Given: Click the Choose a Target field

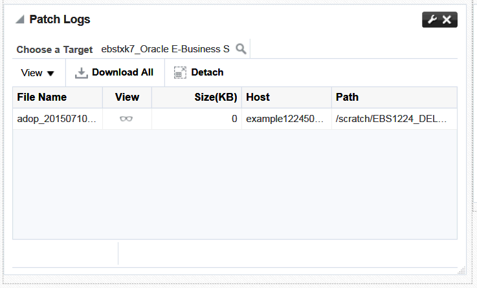Looking at the screenshot, I should tap(165, 49).
